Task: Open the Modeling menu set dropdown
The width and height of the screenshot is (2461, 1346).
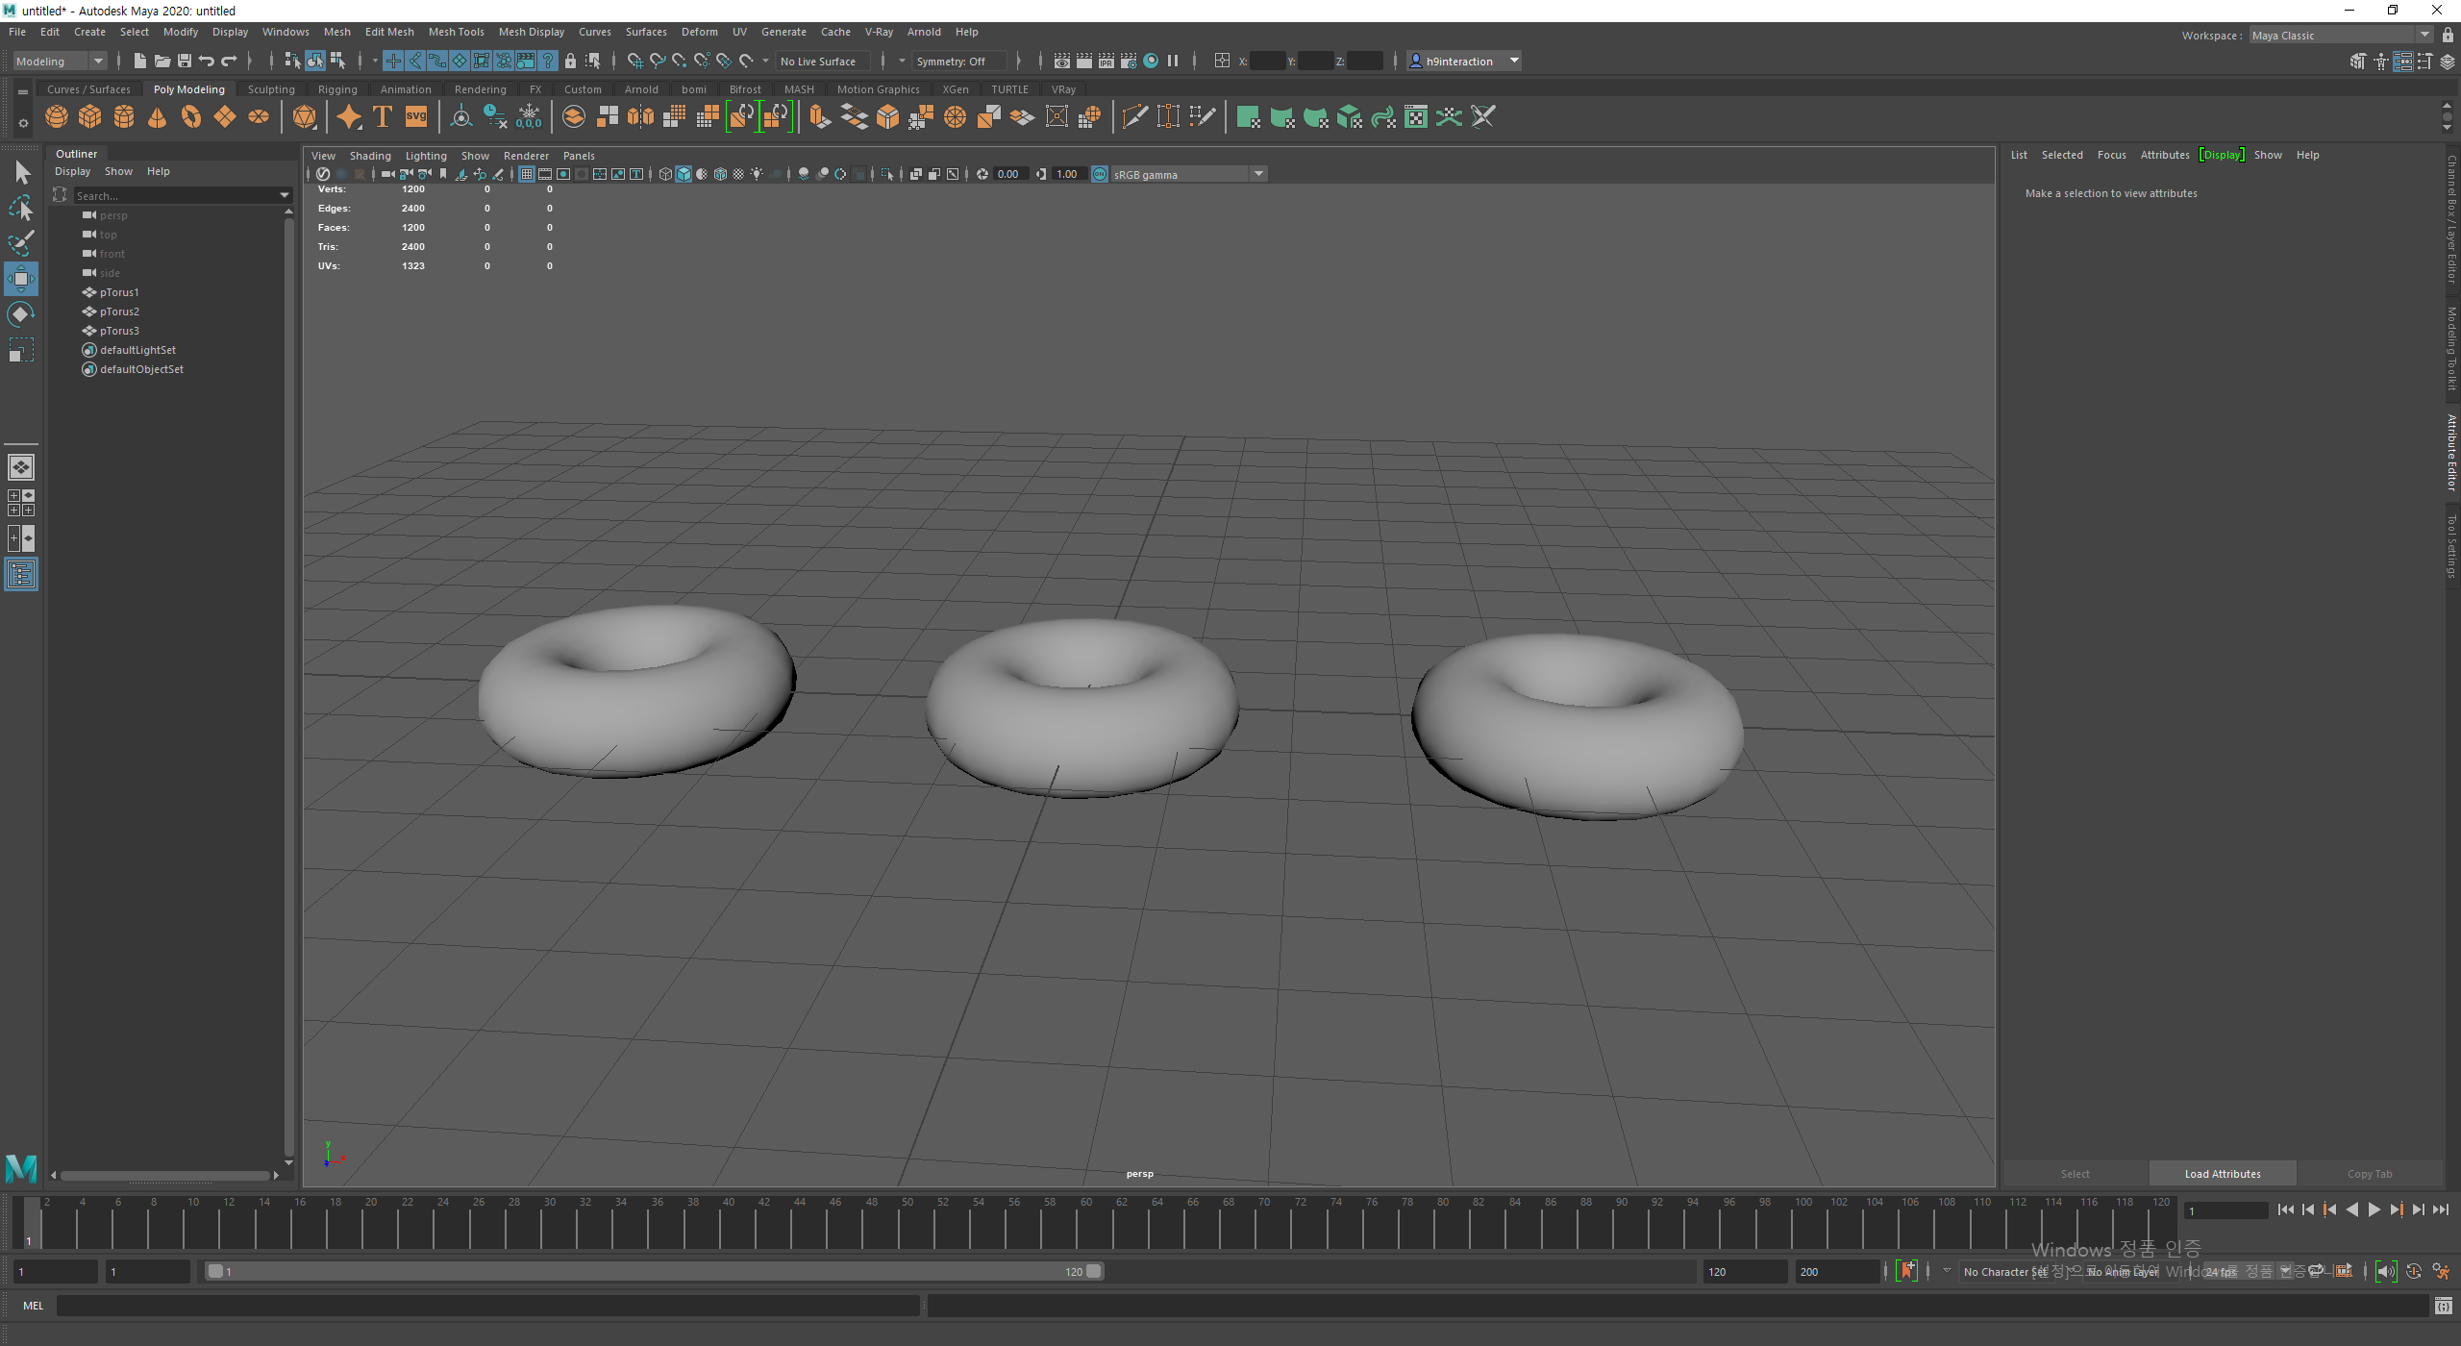Action: (97, 61)
